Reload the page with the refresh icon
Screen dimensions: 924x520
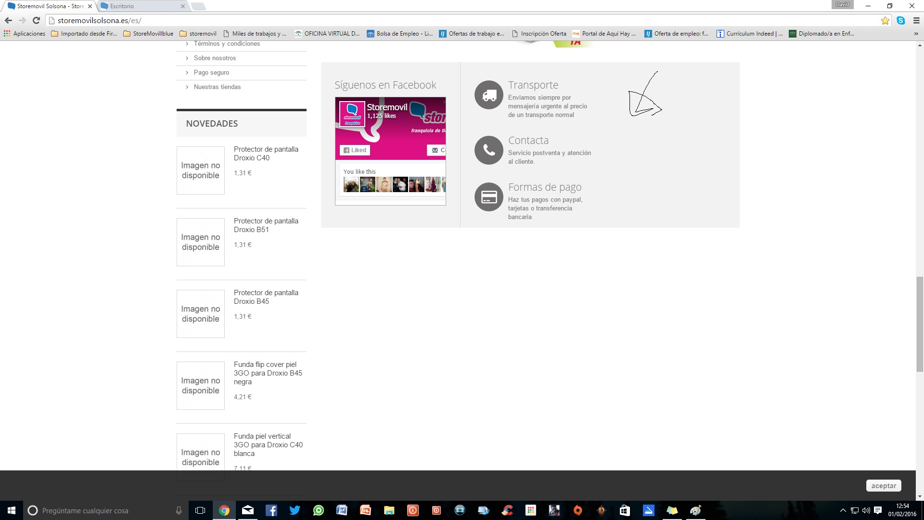pyautogui.click(x=36, y=20)
